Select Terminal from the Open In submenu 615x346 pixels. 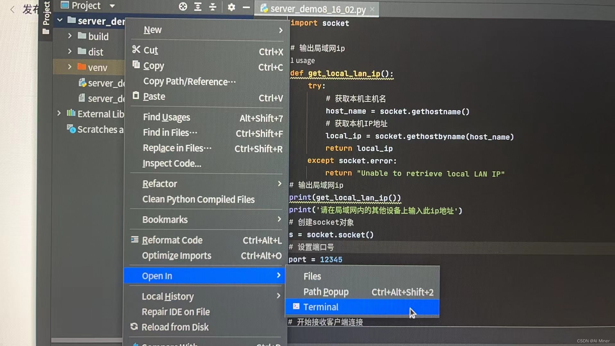click(x=320, y=307)
